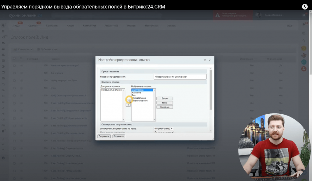Check the row 'Номер квартиры или Дома'

(14, 80)
